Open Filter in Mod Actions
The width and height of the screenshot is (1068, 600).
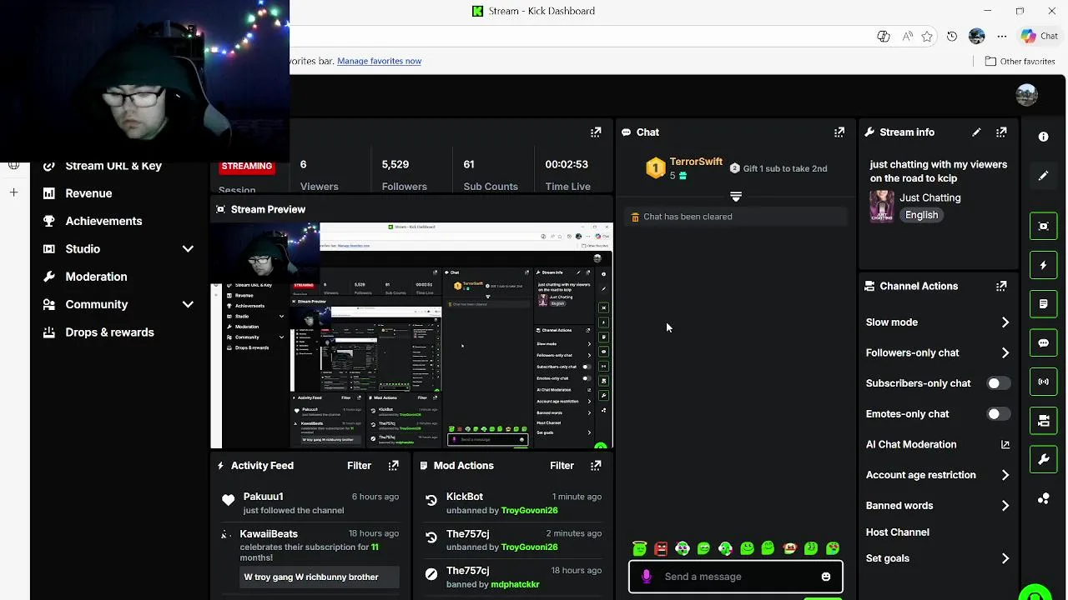[x=562, y=466]
